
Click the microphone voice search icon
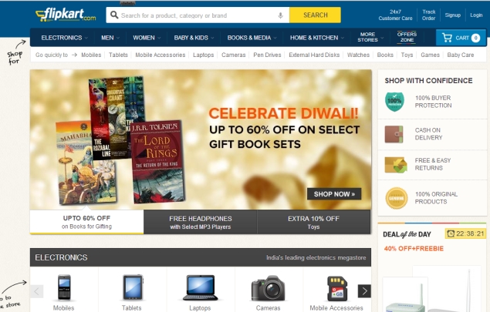(x=281, y=15)
